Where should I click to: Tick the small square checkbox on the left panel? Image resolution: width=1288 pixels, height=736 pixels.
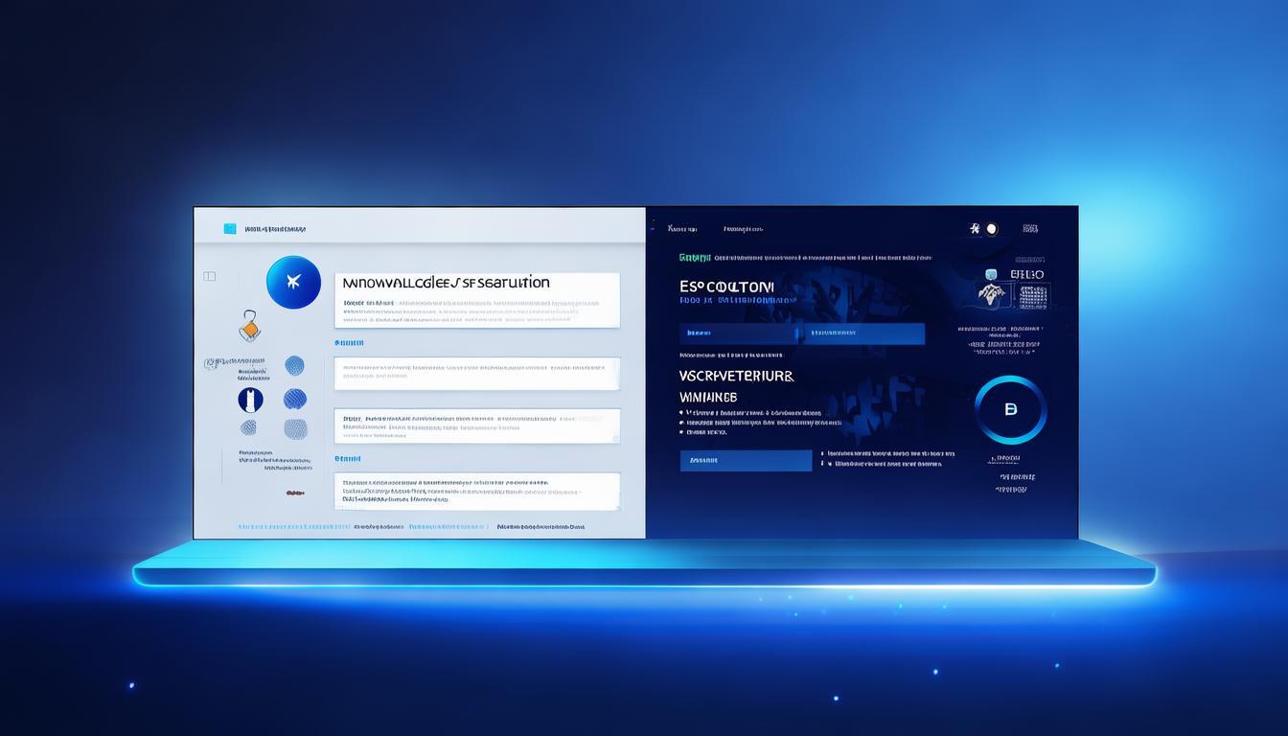(208, 274)
